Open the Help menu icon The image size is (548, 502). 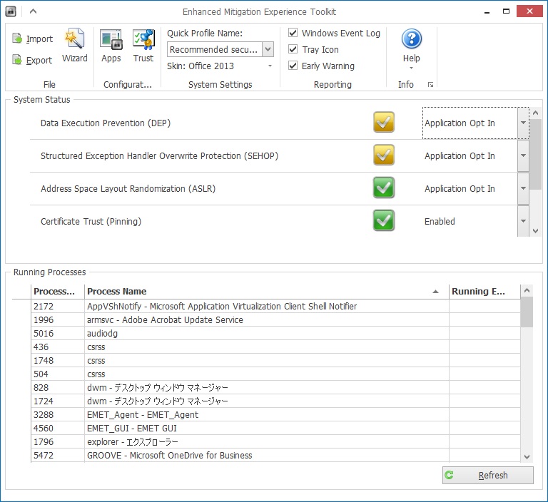411,39
